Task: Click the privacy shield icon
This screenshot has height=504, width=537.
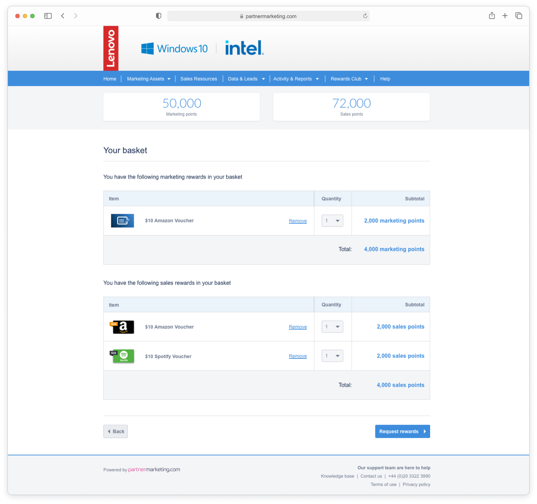Action: pos(159,16)
